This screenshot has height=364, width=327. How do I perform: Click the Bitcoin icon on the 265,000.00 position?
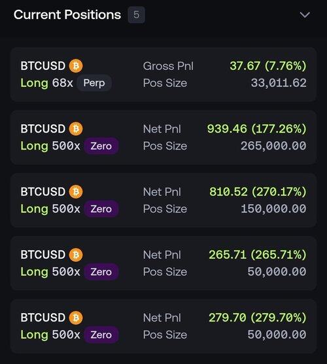[76, 129]
